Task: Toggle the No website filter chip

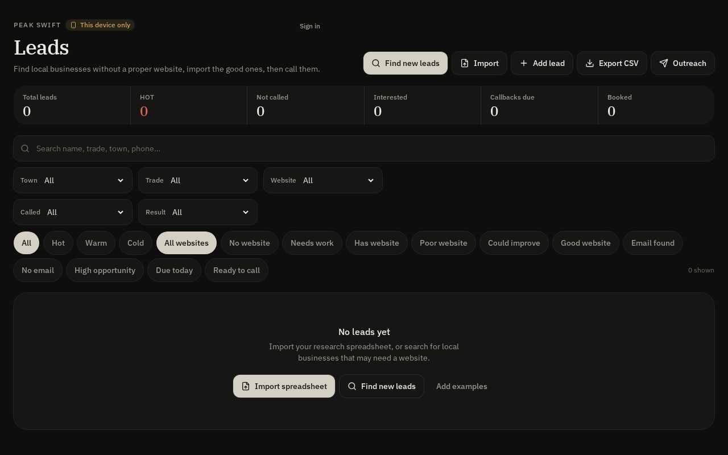Action: [x=250, y=243]
